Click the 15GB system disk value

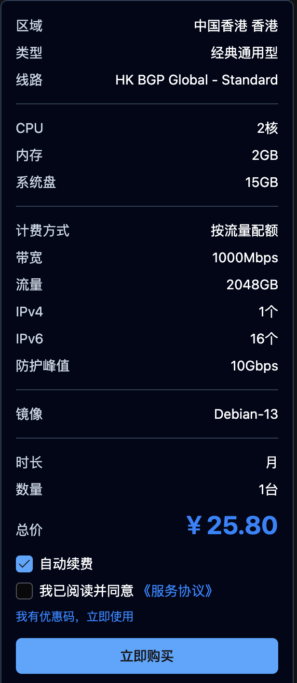click(x=262, y=182)
